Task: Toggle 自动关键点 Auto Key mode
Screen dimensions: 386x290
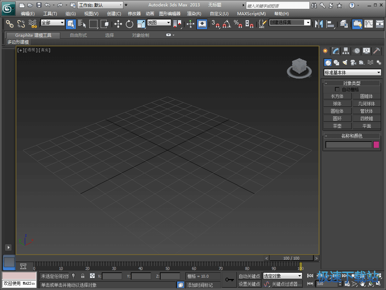Action: (x=249, y=276)
